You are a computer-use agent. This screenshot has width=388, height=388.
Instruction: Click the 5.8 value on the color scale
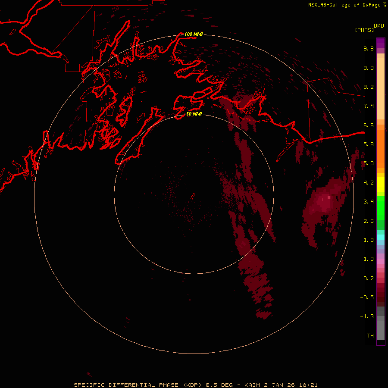coord(369,144)
